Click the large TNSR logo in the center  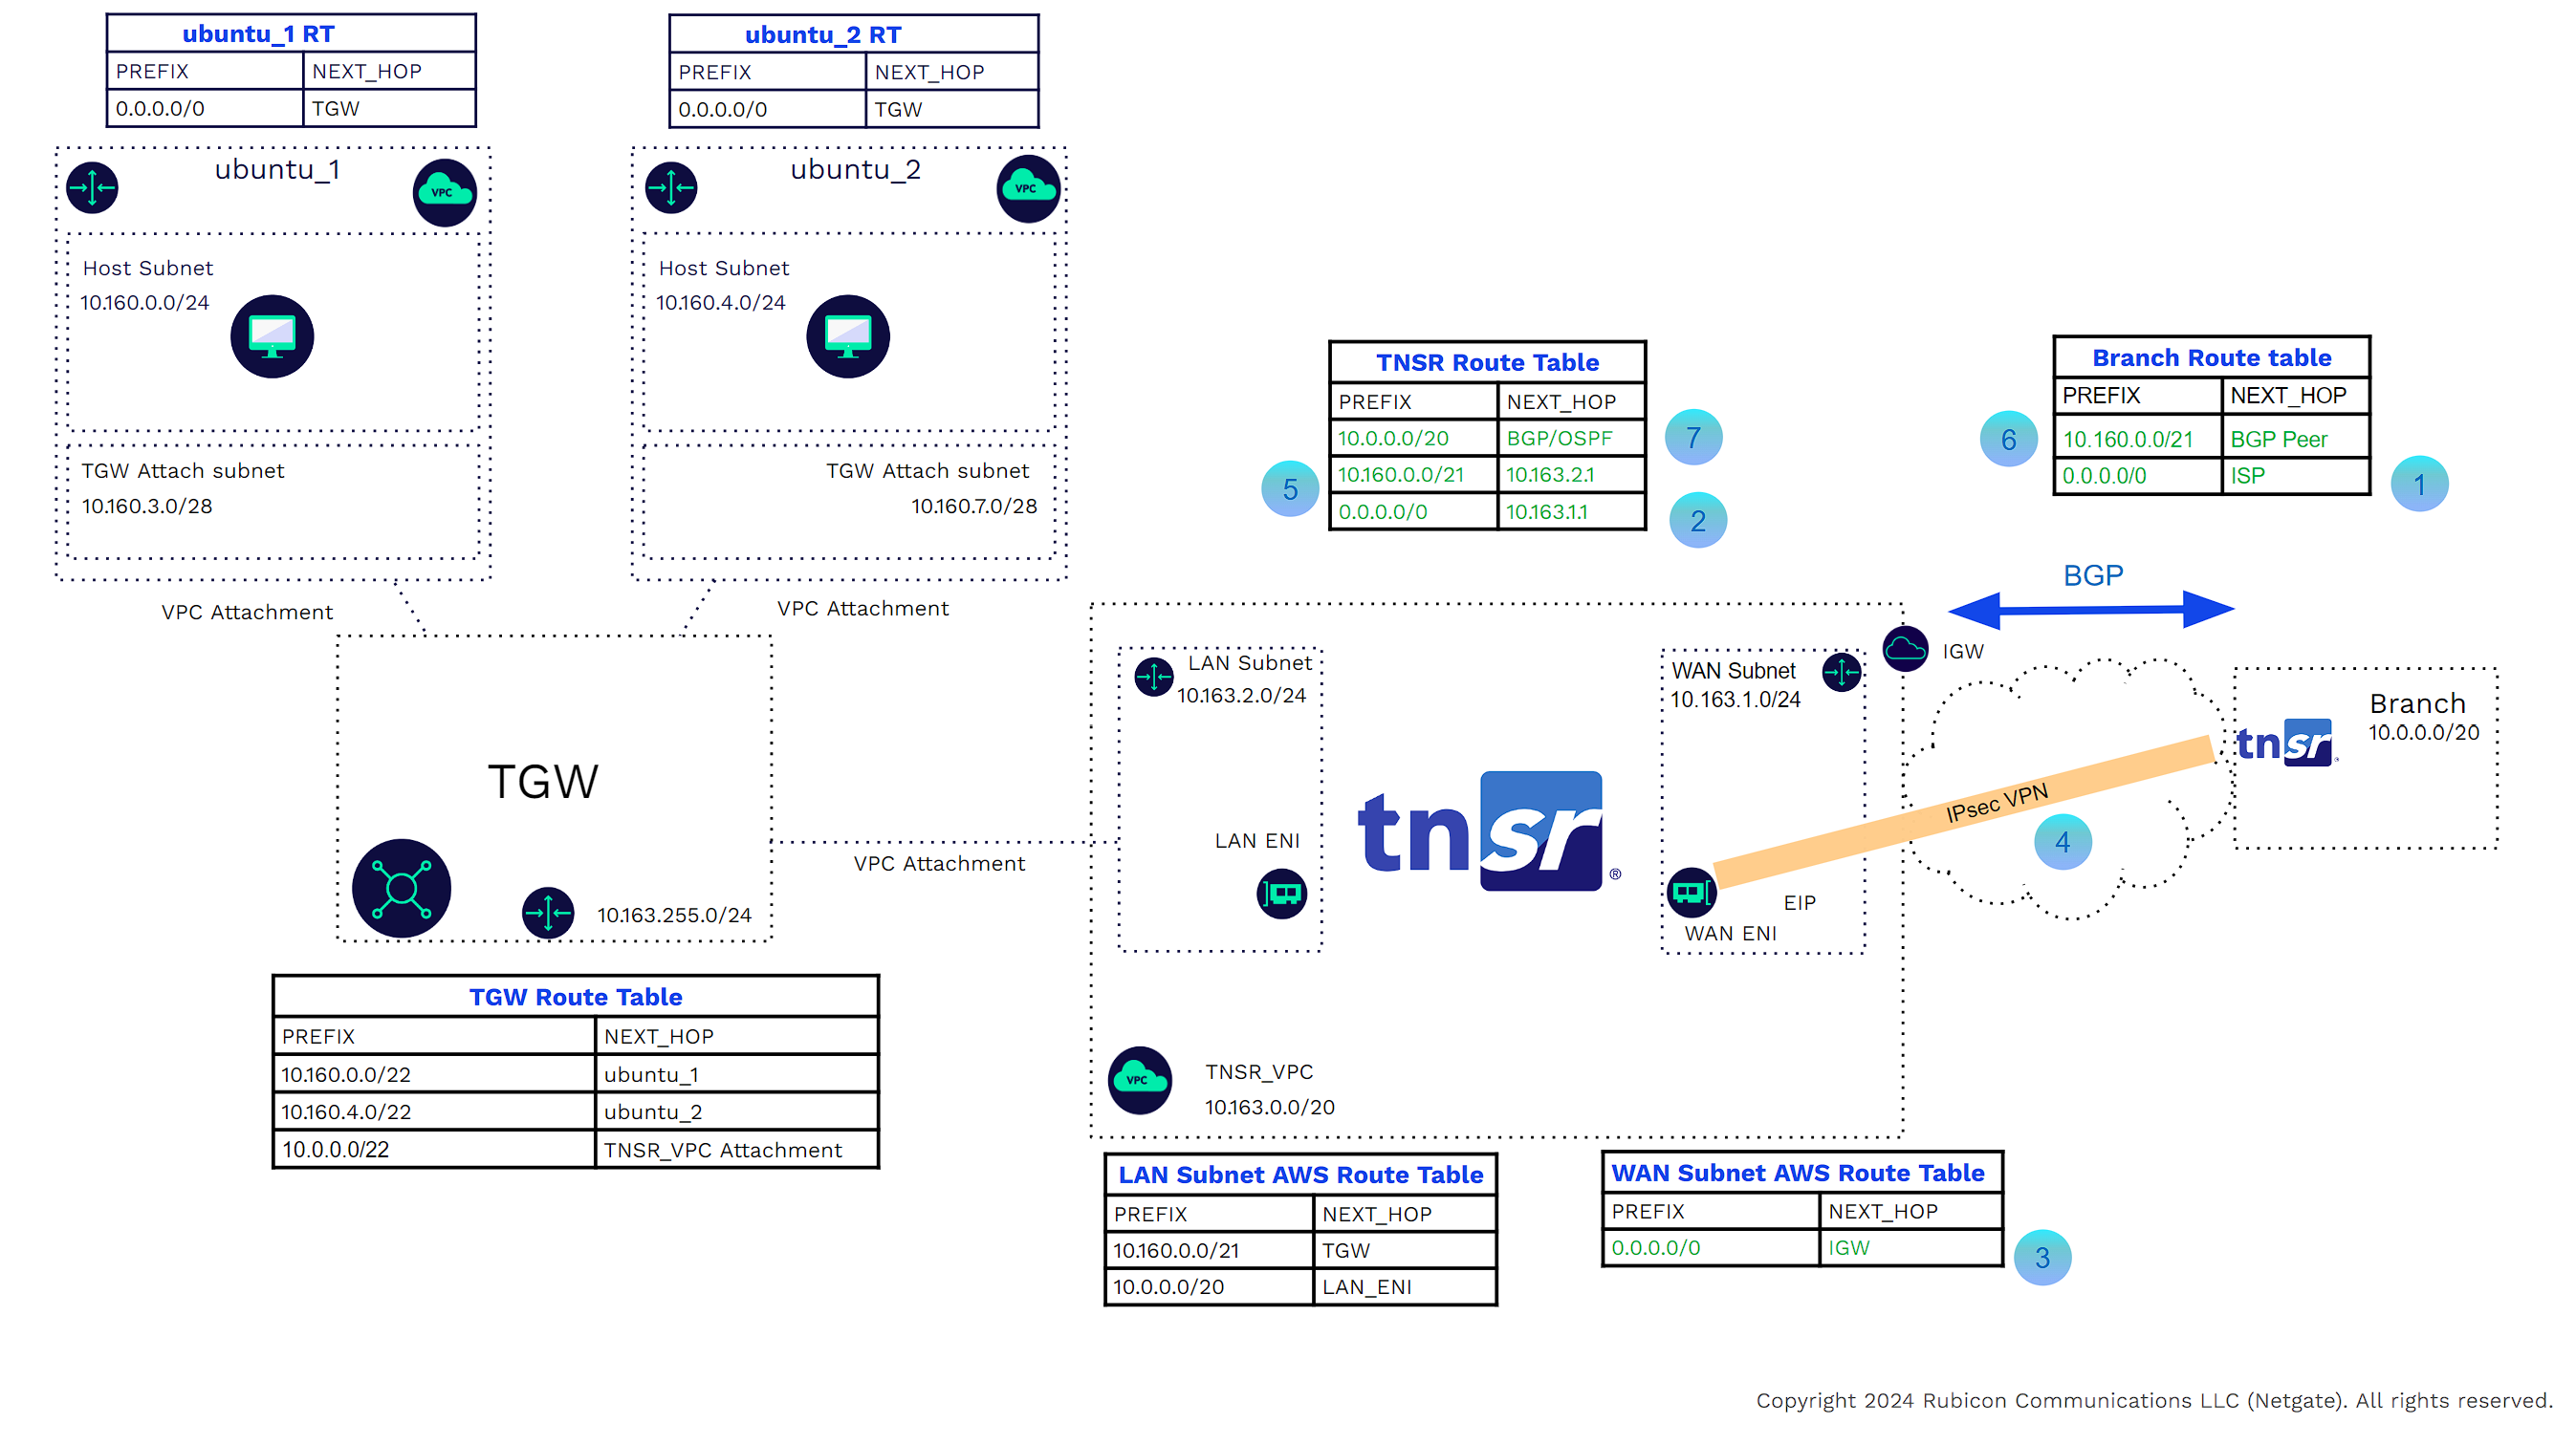[1486, 830]
